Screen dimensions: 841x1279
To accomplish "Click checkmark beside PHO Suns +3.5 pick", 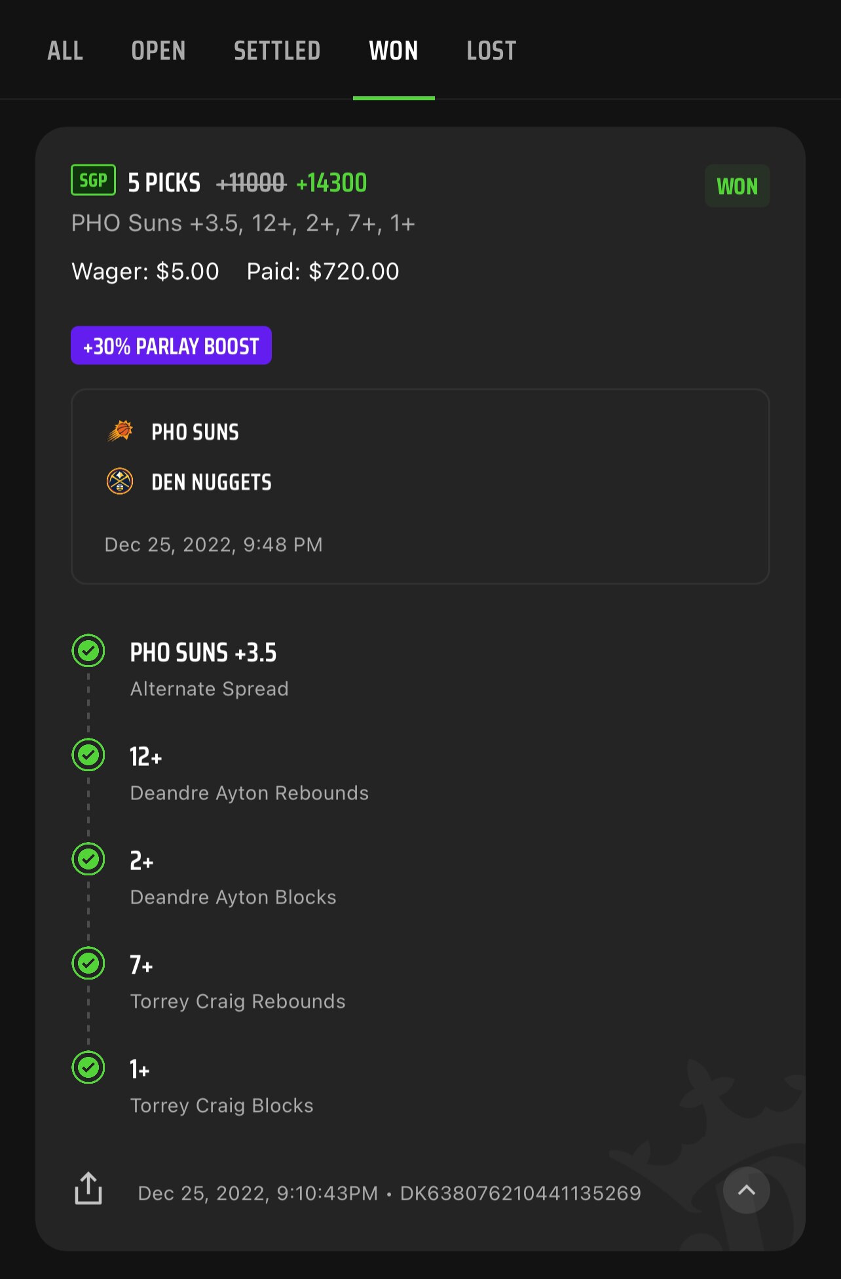I will (88, 651).
